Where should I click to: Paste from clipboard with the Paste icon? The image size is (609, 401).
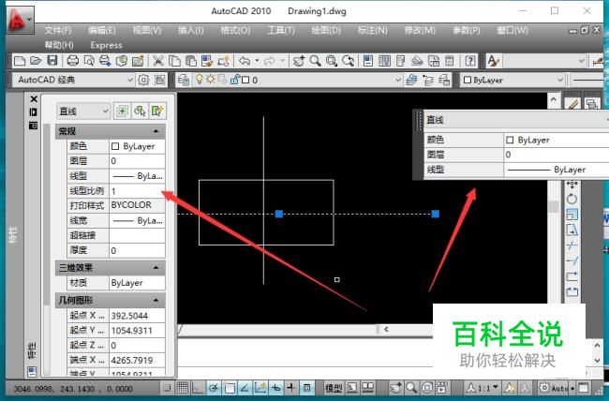pos(190,61)
